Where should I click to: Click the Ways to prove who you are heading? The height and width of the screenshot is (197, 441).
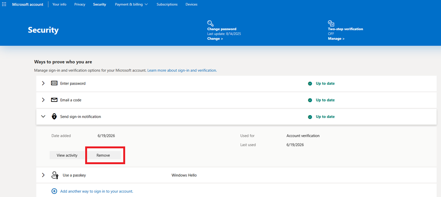63,62
